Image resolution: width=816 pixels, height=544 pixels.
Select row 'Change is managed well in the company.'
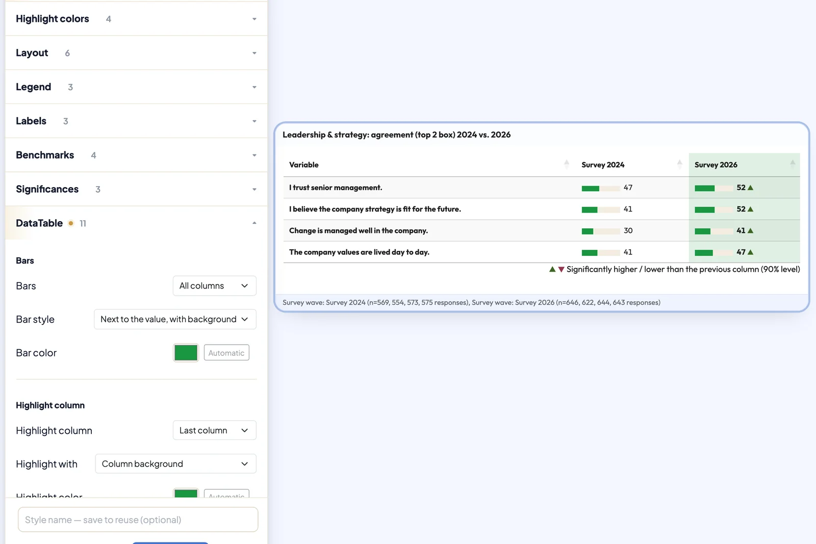[x=541, y=230]
